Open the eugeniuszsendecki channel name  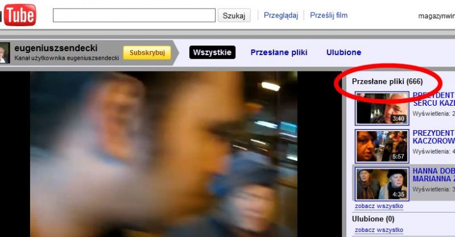click(56, 48)
